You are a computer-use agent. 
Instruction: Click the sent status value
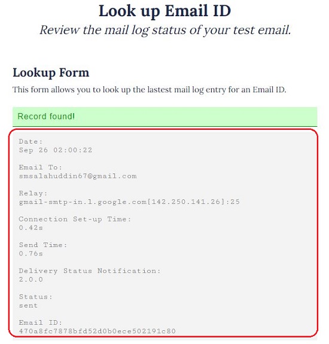click(28, 306)
